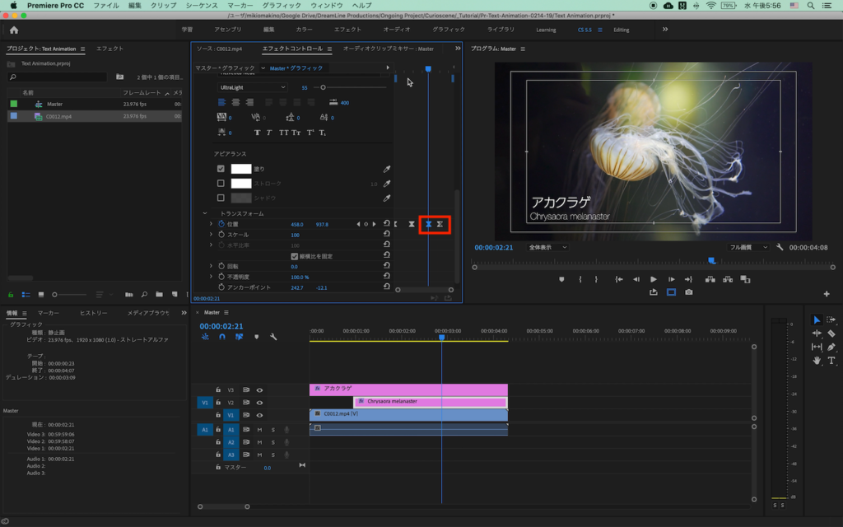Reset the 位置 parameter

[387, 224]
